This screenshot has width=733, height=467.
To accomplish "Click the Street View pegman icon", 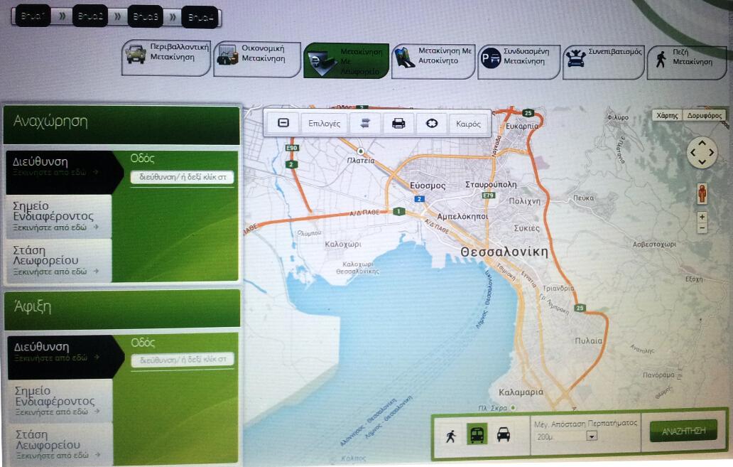I will pos(702,193).
